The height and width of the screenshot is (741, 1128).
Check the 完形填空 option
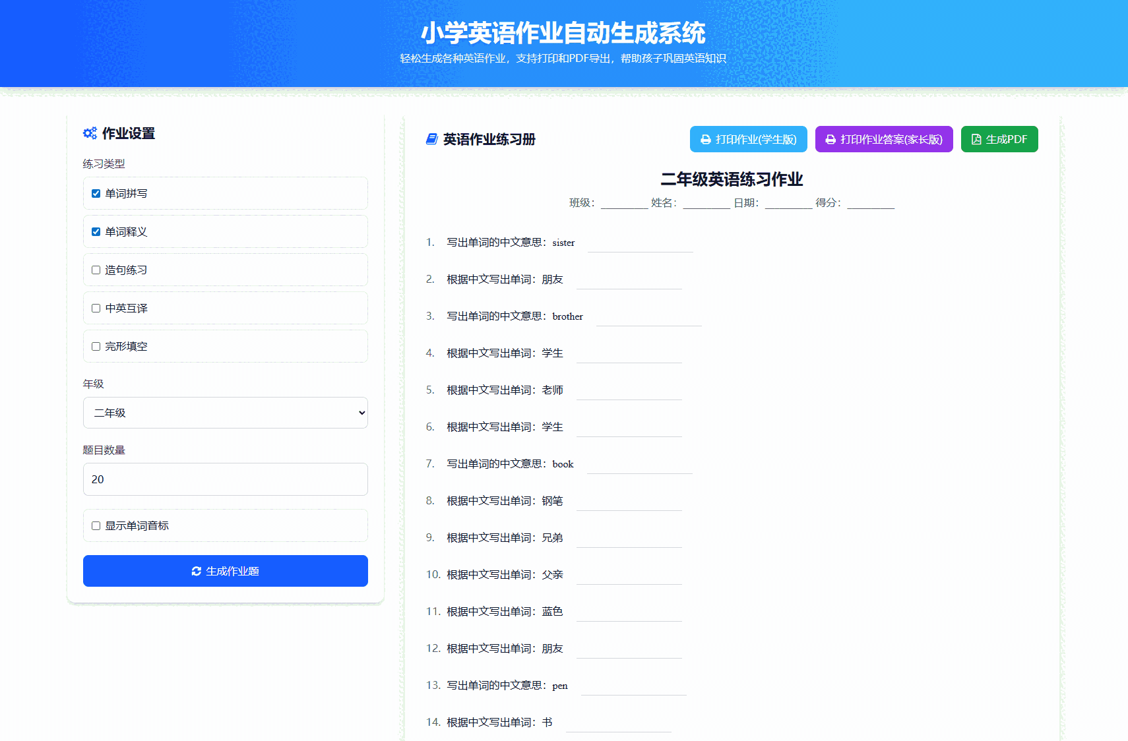click(x=96, y=347)
